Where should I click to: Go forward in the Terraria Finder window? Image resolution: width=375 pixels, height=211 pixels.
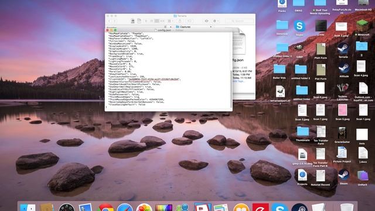point(115,21)
